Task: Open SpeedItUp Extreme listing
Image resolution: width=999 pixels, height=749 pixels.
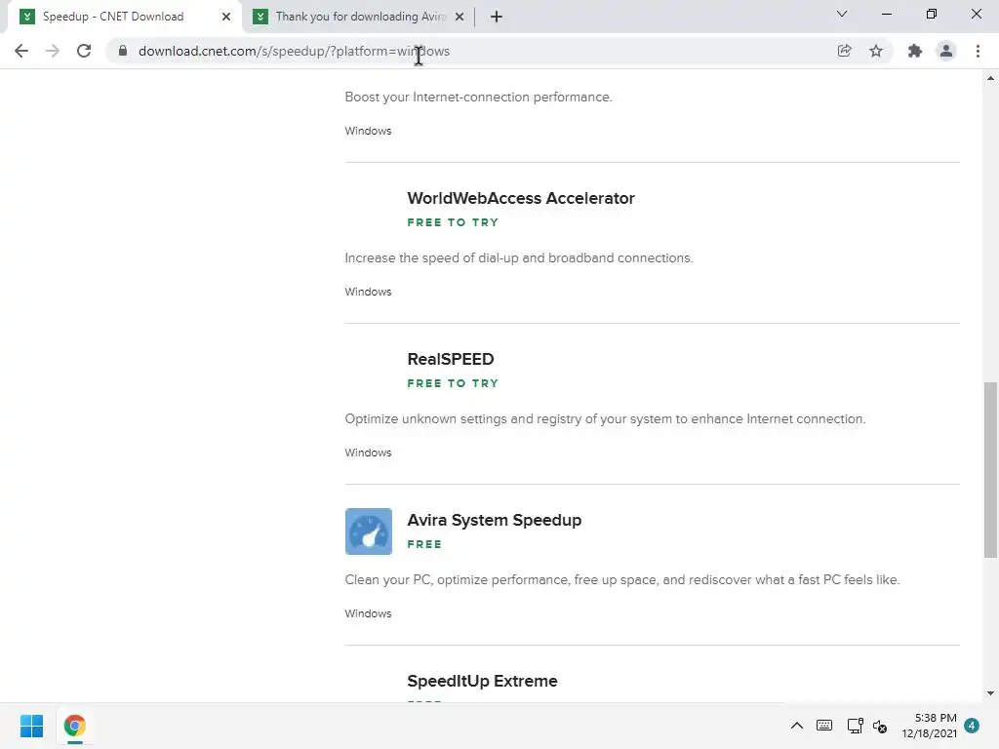Action: pos(482,681)
